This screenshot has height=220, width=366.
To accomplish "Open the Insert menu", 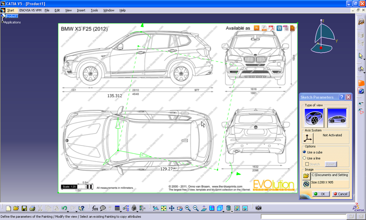I will point(81,10).
